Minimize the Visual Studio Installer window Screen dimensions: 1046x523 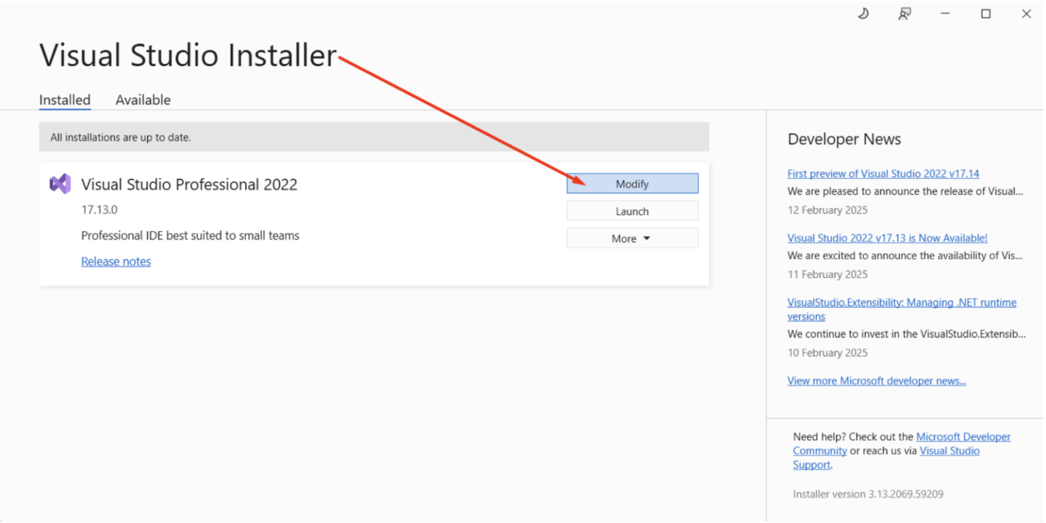[x=945, y=14]
